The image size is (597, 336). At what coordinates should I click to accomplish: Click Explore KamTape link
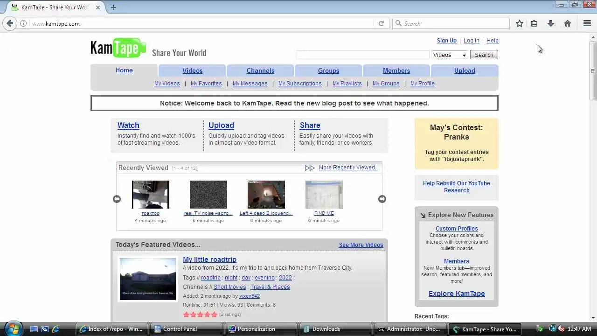[x=457, y=294]
